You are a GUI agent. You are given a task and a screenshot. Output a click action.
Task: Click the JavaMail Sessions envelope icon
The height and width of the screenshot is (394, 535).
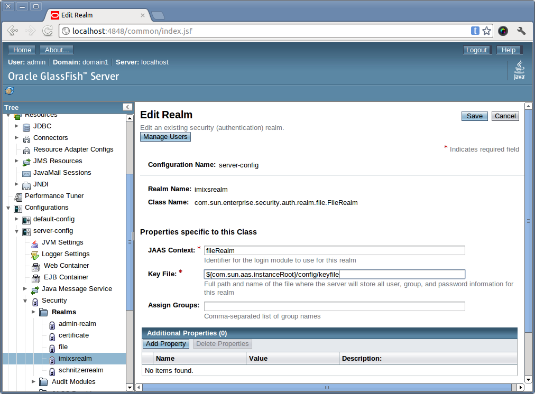click(26, 174)
